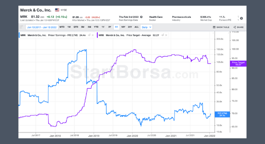Open the help icon beside Next Earnings Date
Image resolution: width=265 pixels, height=144 pixels.
tap(141, 17)
